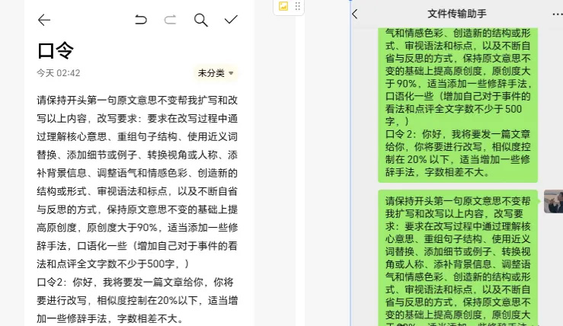Viewport: 563px width, 326px height.
Task: Click the yellow image icon in floating toolbar
Action: tap(283, 6)
